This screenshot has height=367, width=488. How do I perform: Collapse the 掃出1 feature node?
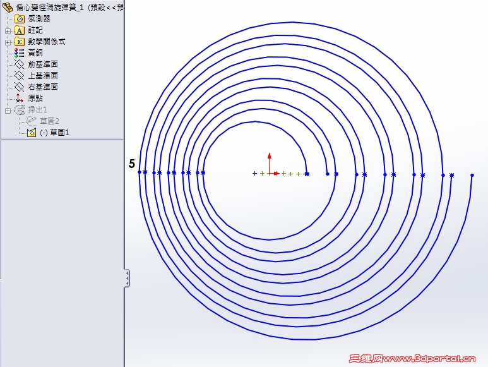tap(8, 111)
